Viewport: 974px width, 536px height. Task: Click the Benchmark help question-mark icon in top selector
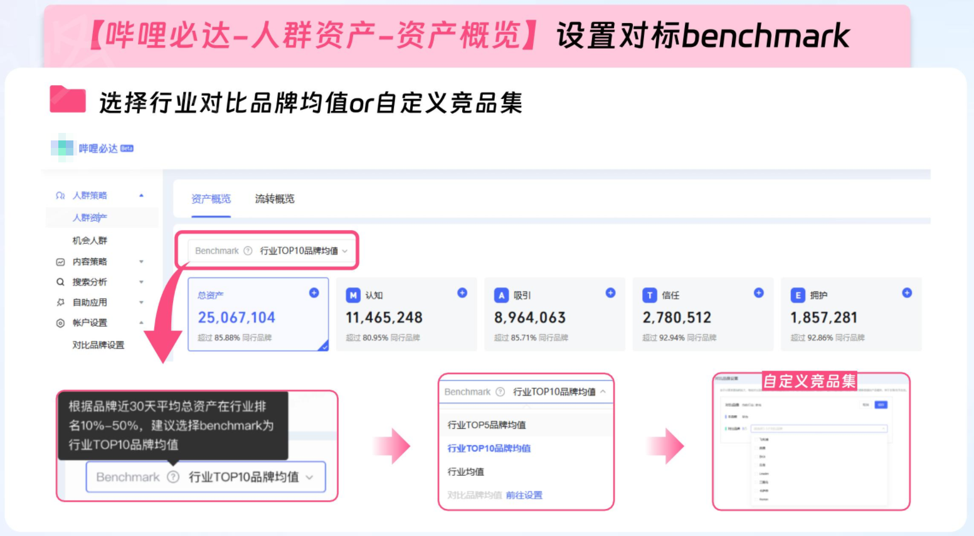coord(248,251)
